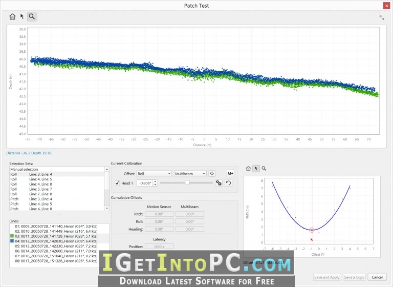Select Pitch Line: 3, Line: 4 set

[x=57, y=199]
